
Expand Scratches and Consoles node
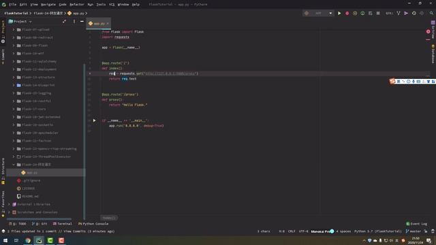click(9, 212)
